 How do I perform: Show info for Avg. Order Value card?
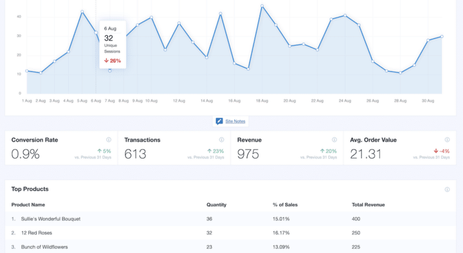pos(447,140)
